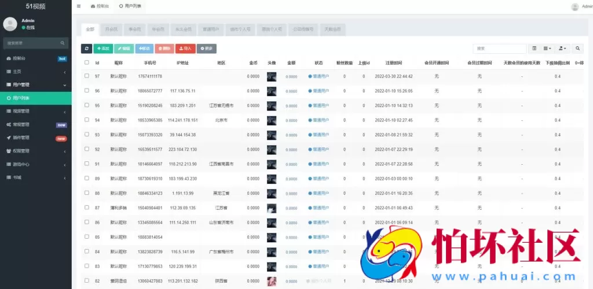The image size is (593, 289).
Task: Click the new badge next to 常规管理
Action: (x=61, y=125)
